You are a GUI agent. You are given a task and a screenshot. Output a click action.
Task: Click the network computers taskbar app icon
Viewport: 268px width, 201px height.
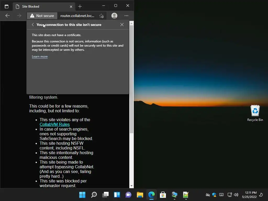pos(175,195)
